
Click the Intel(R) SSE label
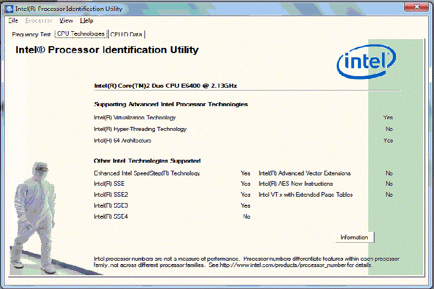point(110,183)
